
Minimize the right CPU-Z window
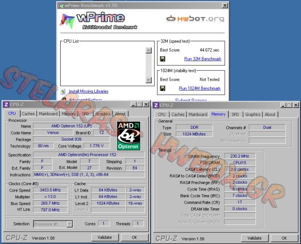point(283,105)
